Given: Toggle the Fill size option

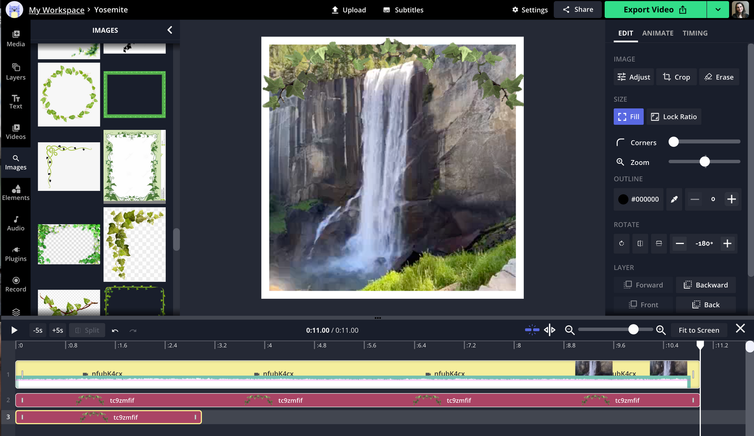Looking at the screenshot, I should click(x=628, y=117).
